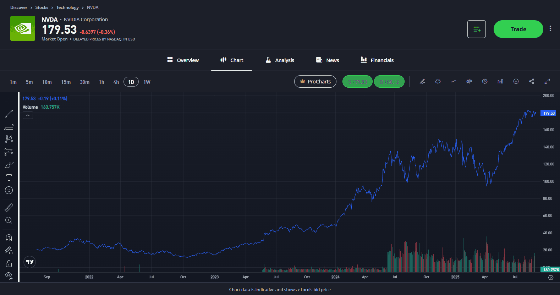
Task: Share the chart
Action: [x=532, y=81]
